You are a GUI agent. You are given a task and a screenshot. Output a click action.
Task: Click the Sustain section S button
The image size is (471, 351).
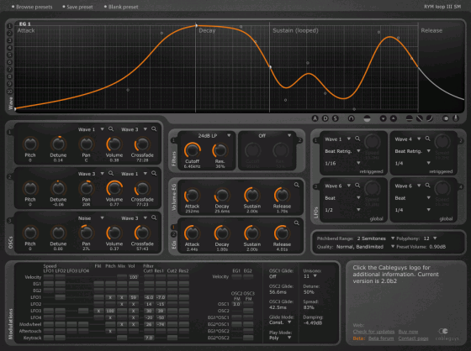336,118
